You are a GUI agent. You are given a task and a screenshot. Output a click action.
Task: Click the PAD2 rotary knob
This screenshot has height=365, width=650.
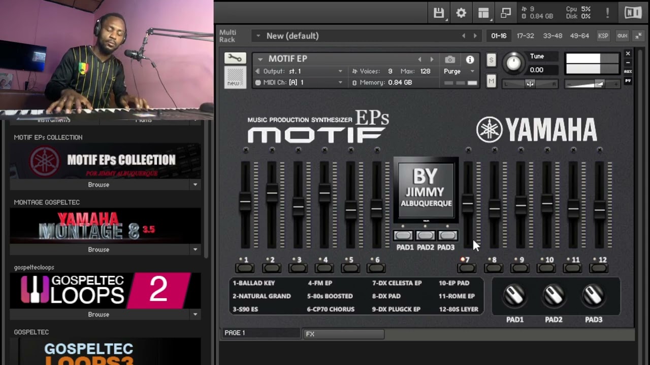pyautogui.click(x=554, y=296)
